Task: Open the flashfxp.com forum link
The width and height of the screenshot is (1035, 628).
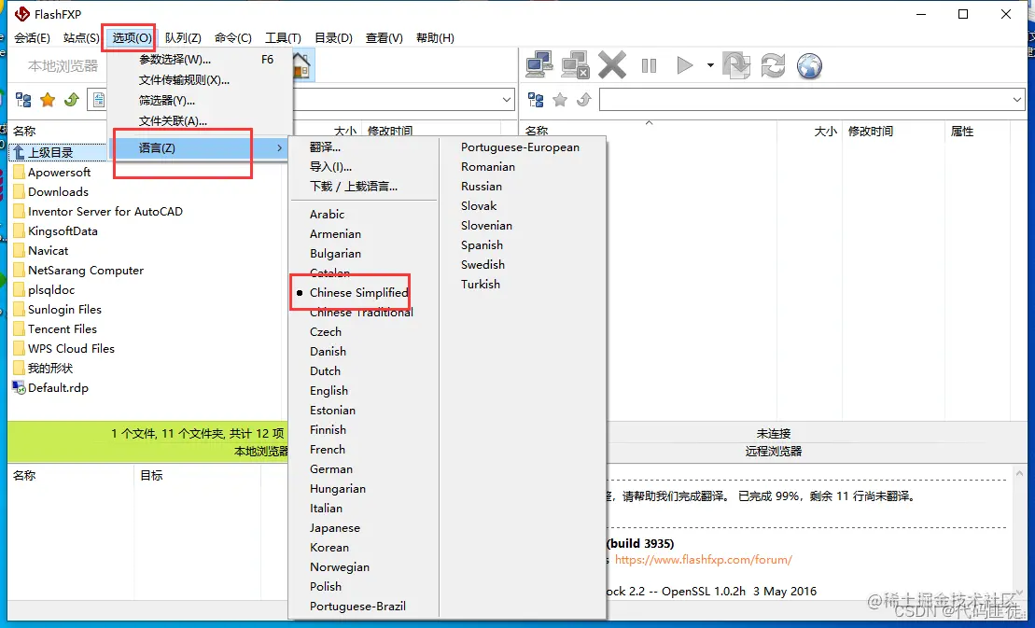Action: click(x=703, y=559)
